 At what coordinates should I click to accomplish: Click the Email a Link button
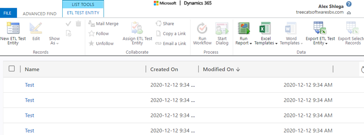171,43
